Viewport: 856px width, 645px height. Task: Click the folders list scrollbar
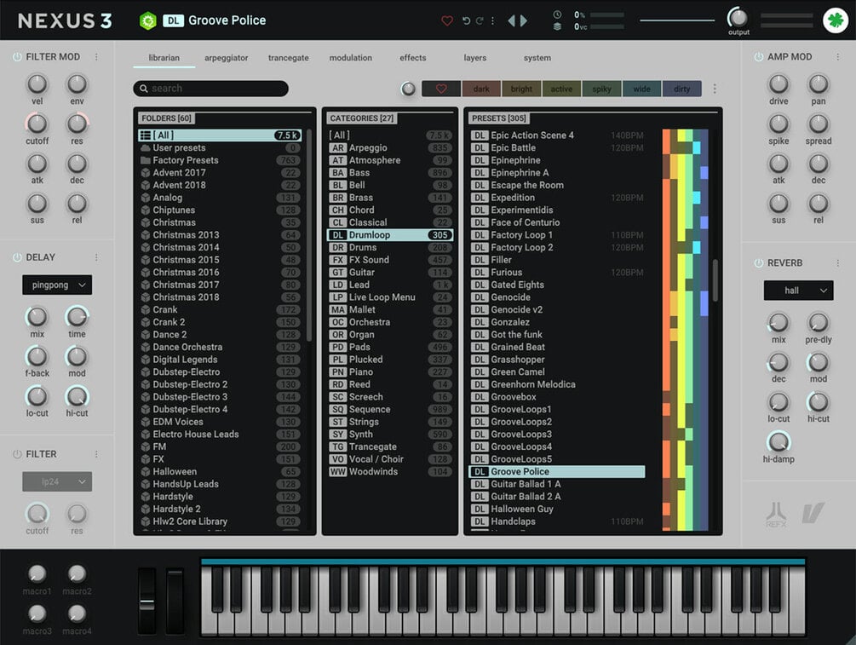click(x=309, y=235)
